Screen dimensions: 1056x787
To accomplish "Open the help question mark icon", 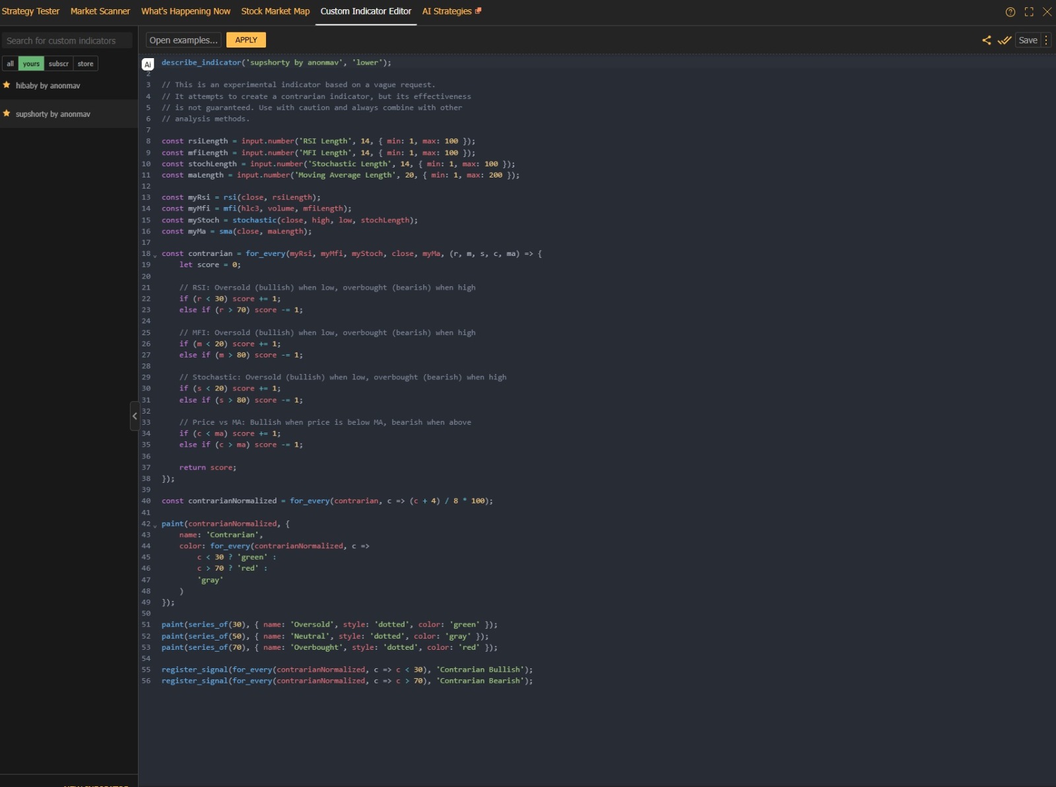I will [x=1010, y=12].
